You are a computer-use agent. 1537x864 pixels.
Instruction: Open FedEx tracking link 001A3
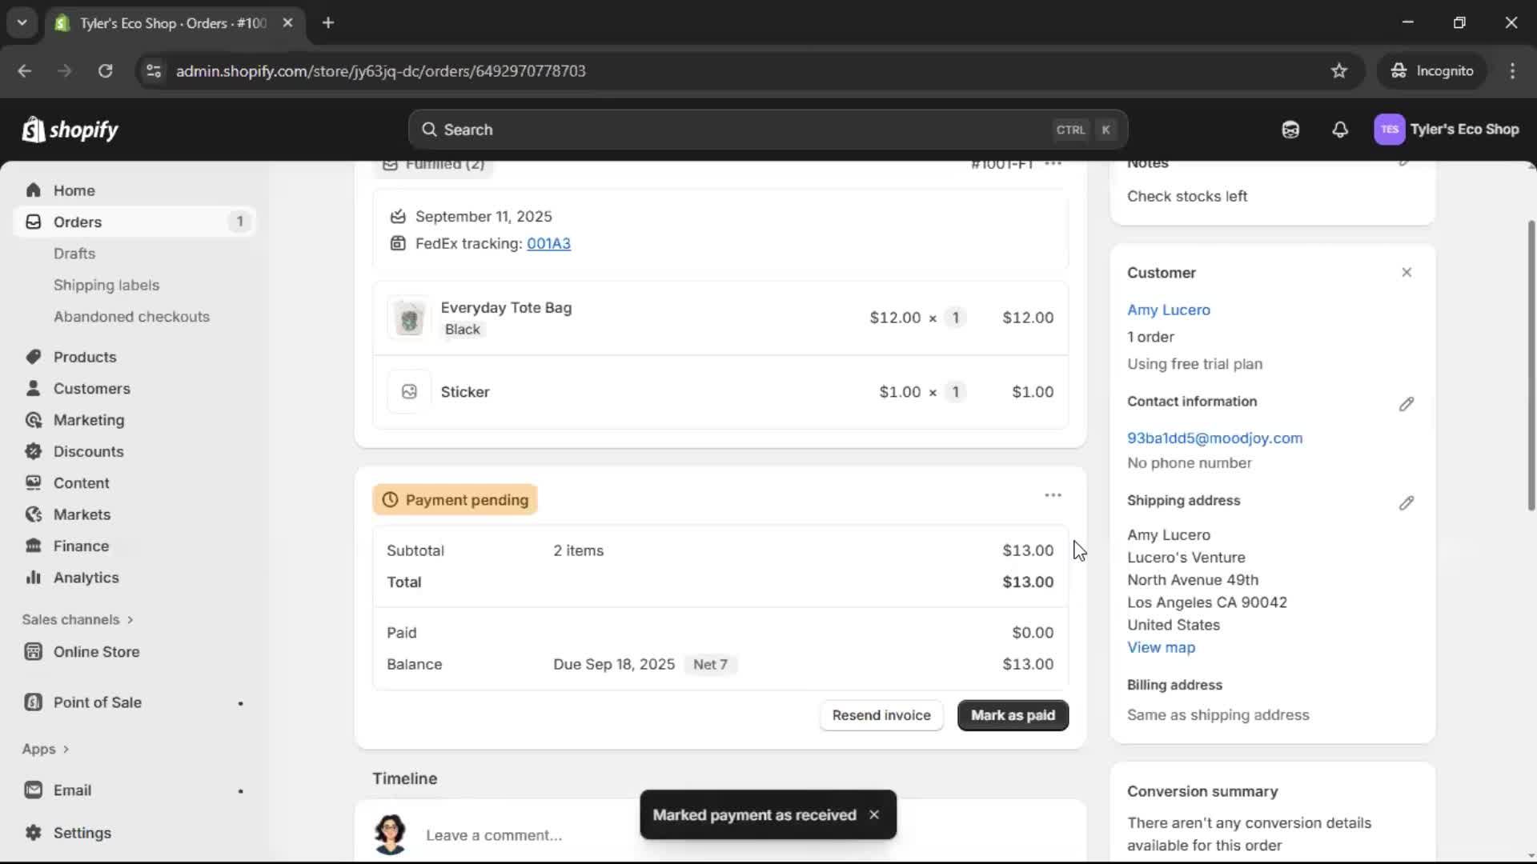[548, 244]
